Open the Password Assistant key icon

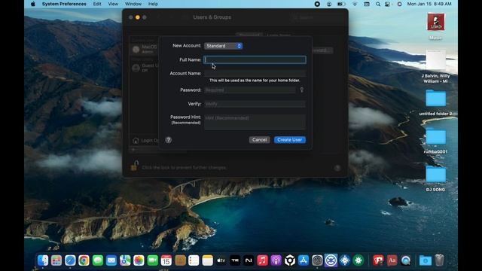click(301, 90)
